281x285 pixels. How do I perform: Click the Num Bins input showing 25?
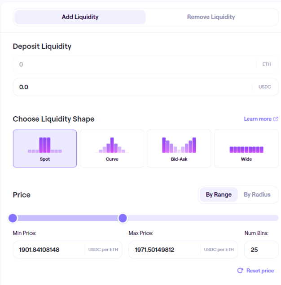coord(261,250)
